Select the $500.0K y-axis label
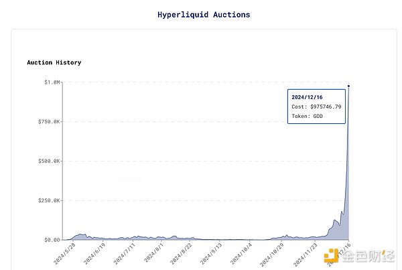The height and width of the screenshot is (270, 402). pyautogui.click(x=47, y=161)
